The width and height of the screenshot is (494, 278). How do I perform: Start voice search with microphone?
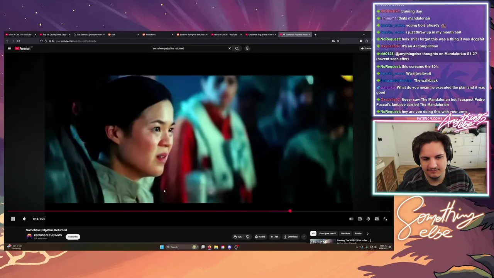tap(247, 48)
